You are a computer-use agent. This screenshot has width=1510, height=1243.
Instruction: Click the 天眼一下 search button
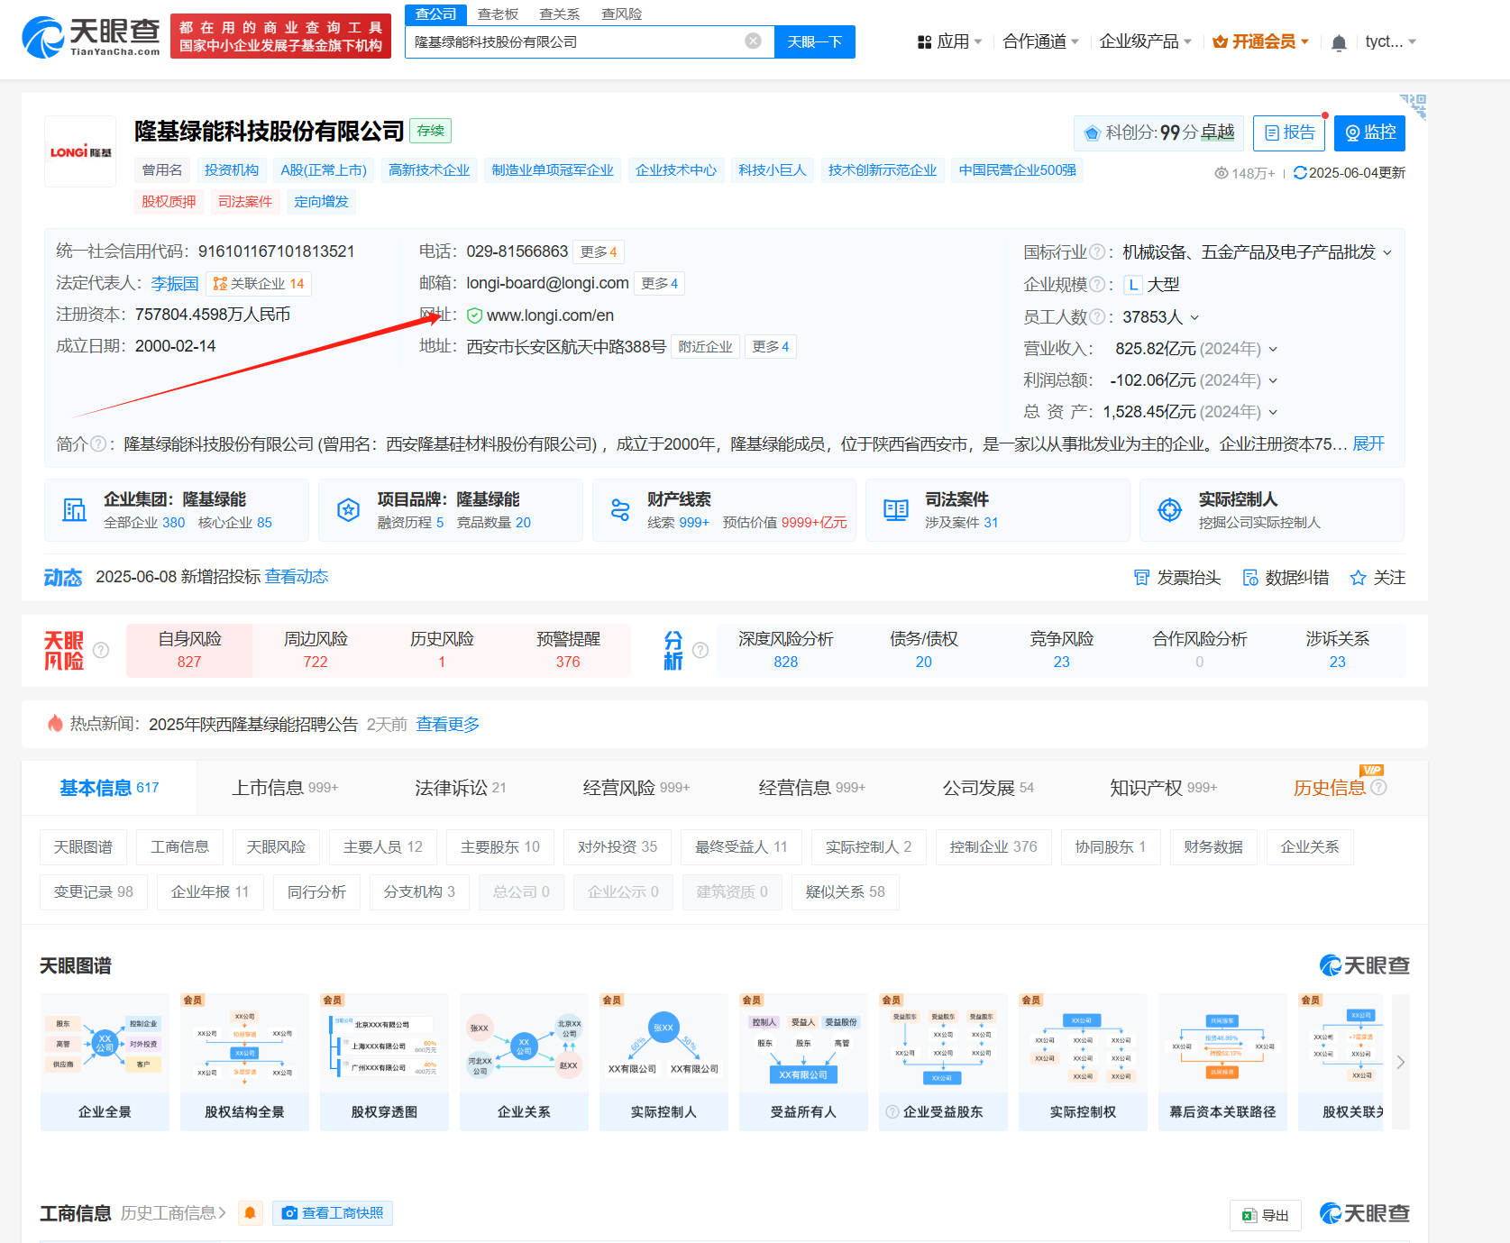[814, 41]
